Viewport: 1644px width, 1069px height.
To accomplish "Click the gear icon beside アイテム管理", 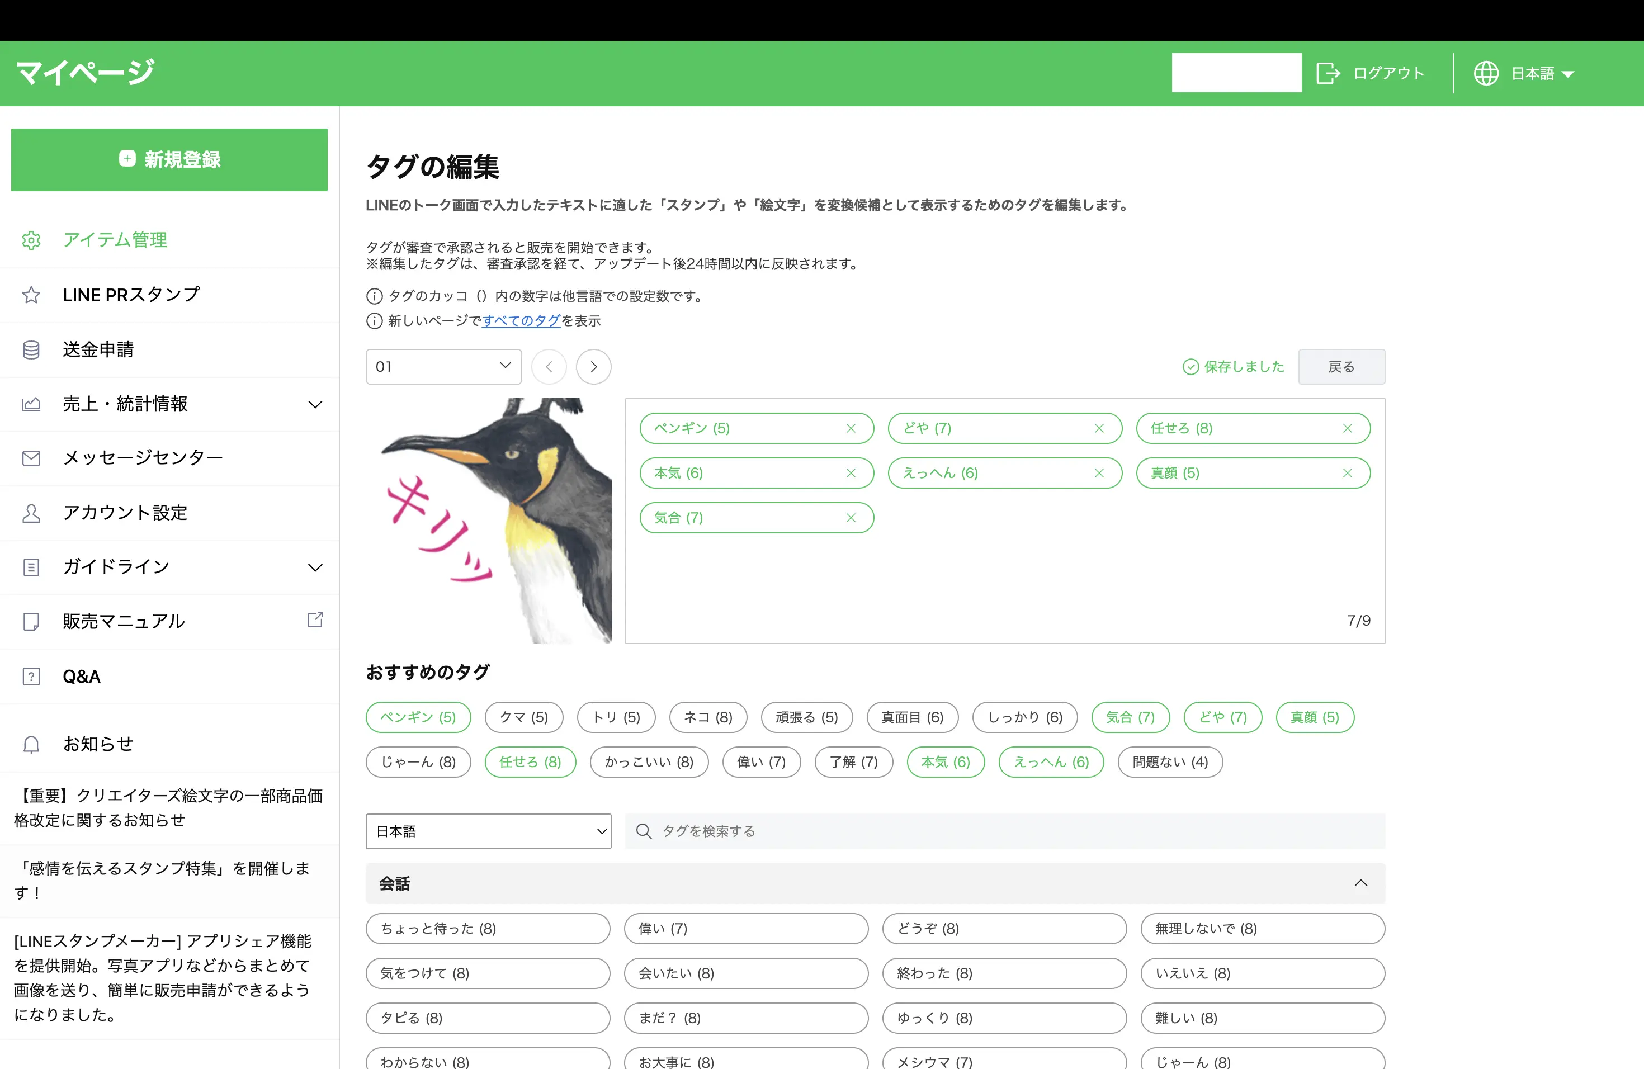I will pos(31,240).
